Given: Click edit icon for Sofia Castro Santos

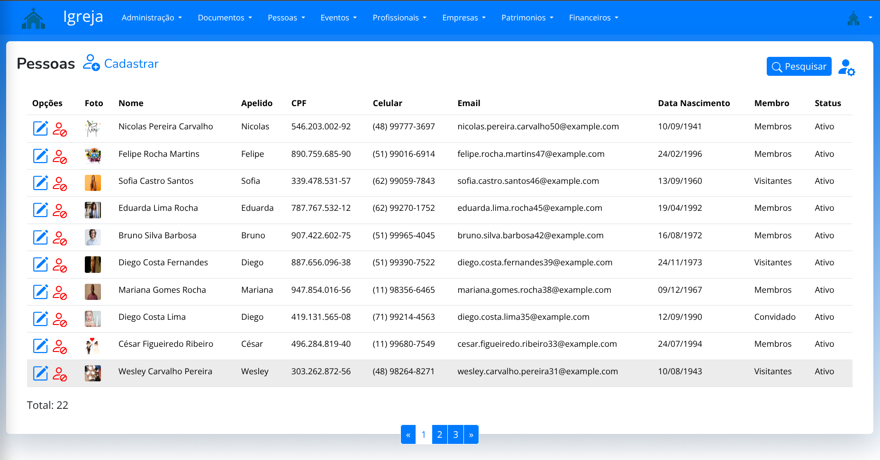Looking at the screenshot, I should pyautogui.click(x=40, y=182).
